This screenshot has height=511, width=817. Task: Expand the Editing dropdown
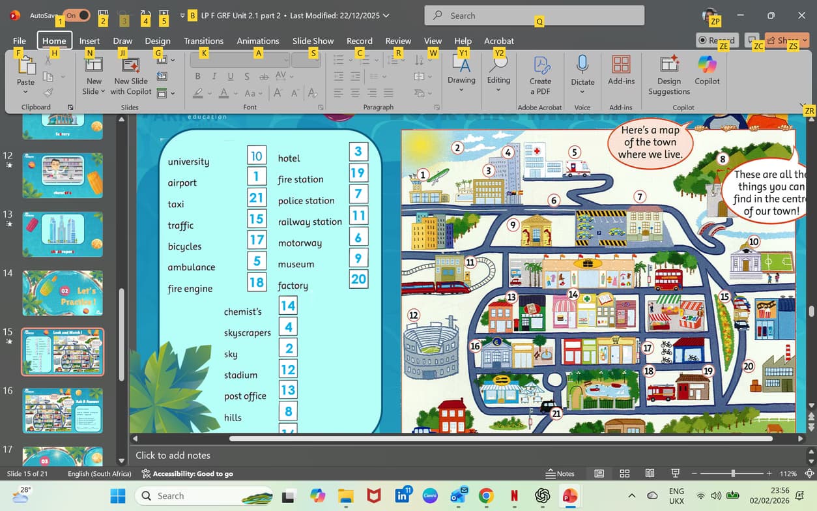coord(498,90)
